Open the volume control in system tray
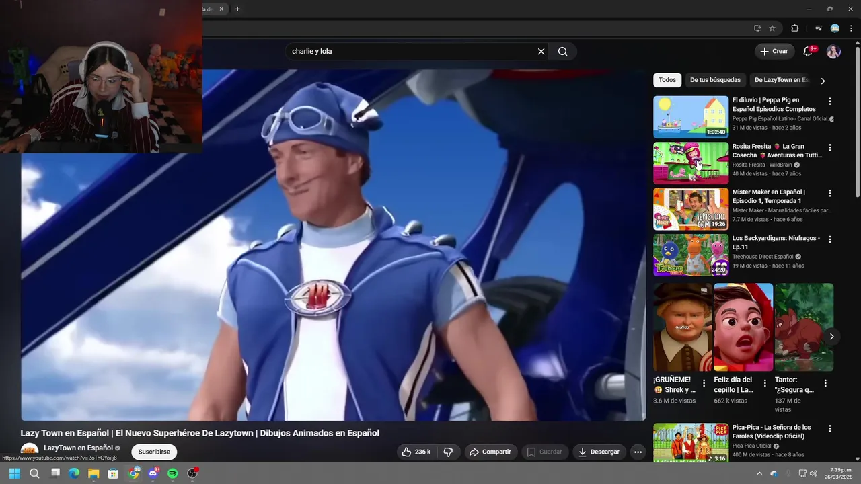This screenshot has width=861, height=484. [813, 473]
